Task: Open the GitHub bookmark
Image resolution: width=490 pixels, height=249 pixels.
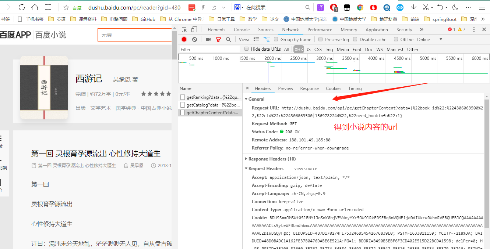Action: [144, 19]
